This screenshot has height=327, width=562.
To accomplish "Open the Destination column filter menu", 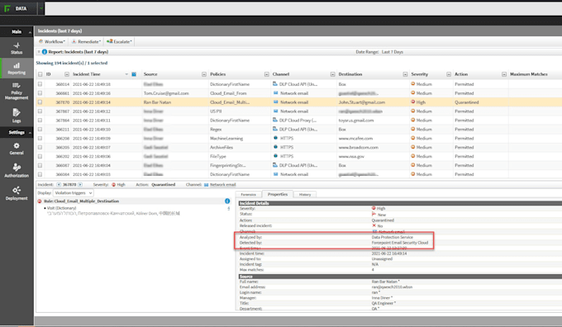I will pyautogui.click(x=405, y=74).
